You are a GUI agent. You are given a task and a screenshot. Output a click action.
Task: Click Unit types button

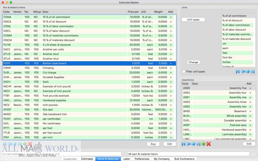click(x=193, y=20)
